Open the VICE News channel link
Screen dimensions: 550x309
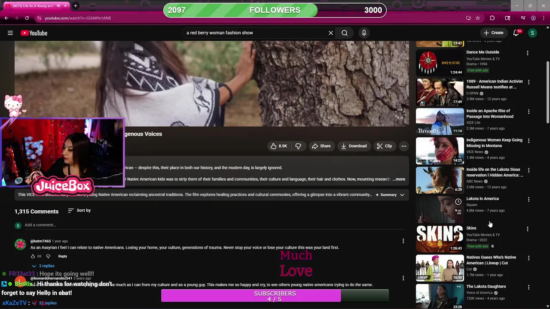(x=475, y=152)
